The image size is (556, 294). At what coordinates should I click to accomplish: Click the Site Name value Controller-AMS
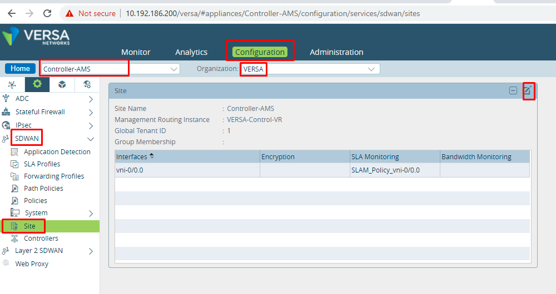click(250, 108)
